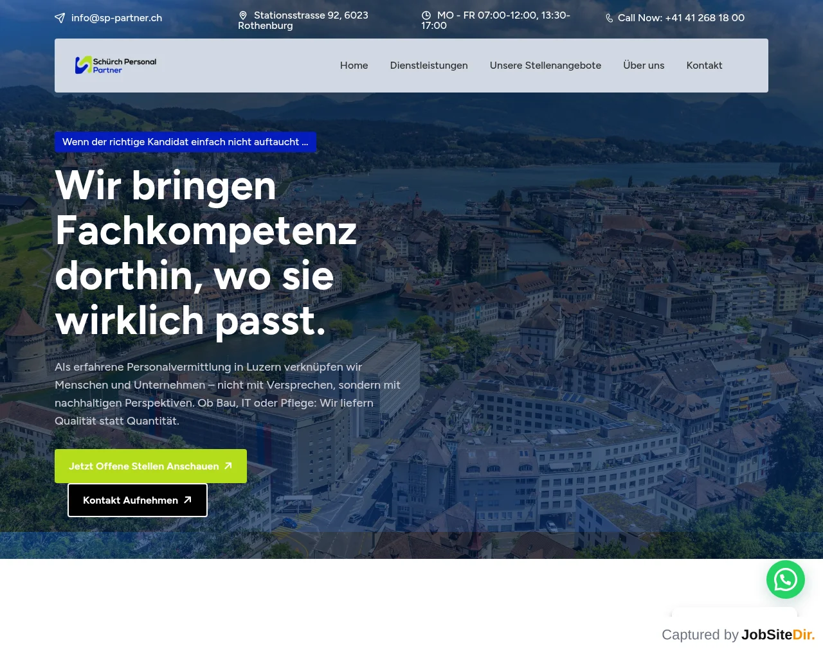
Task: Open the Home menu item
Action: pyautogui.click(x=354, y=66)
